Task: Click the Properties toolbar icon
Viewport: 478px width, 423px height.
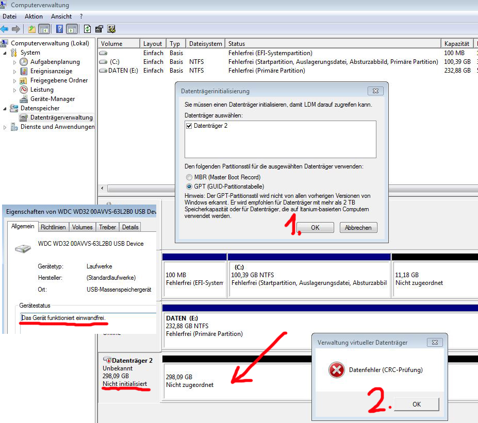Action: (x=100, y=29)
